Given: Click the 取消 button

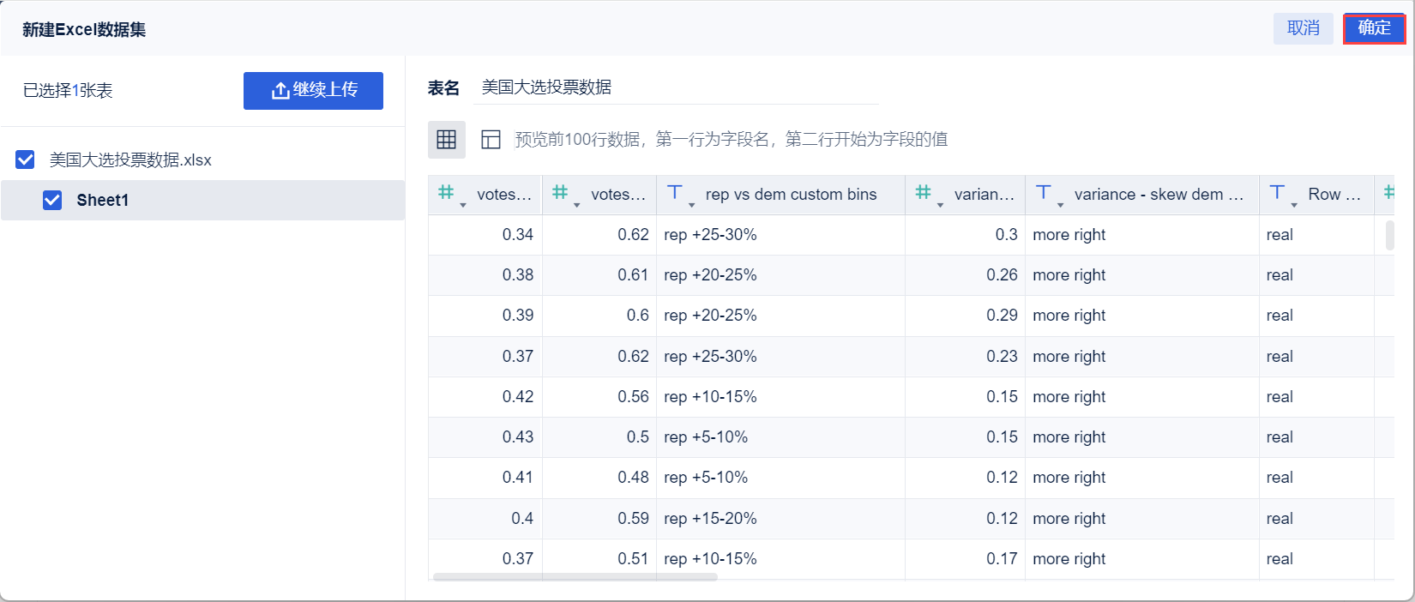Looking at the screenshot, I should 1303,28.
